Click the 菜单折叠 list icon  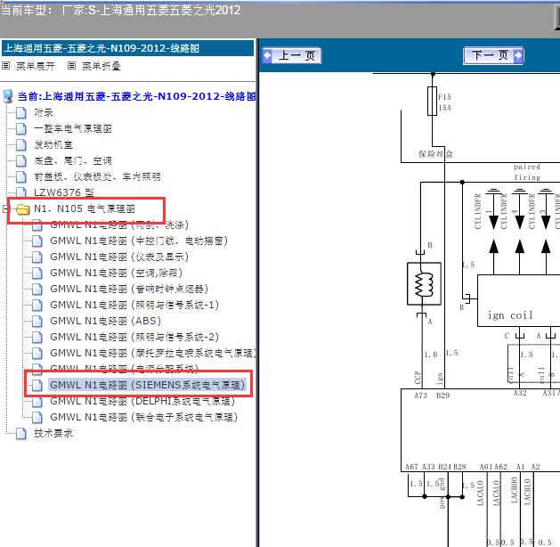tap(71, 66)
